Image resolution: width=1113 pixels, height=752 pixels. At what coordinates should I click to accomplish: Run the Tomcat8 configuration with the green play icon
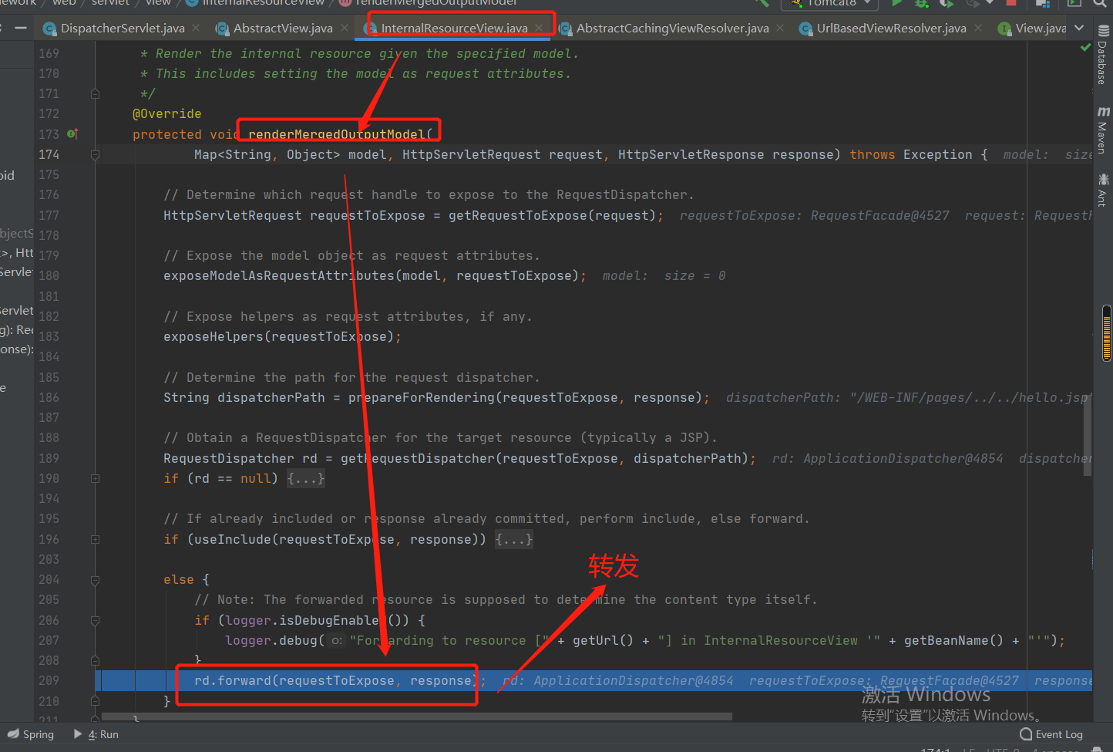[896, 3]
